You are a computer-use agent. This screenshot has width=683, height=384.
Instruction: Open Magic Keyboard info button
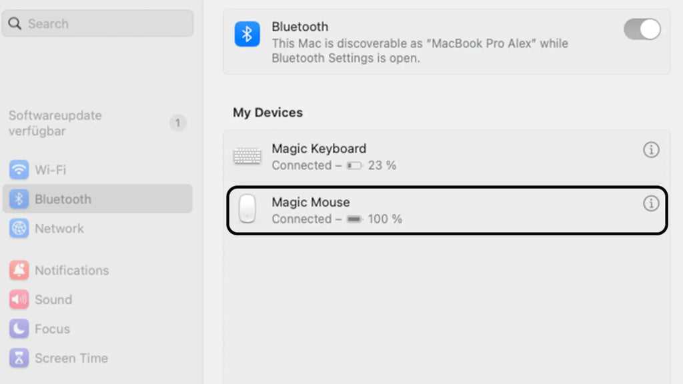651,150
